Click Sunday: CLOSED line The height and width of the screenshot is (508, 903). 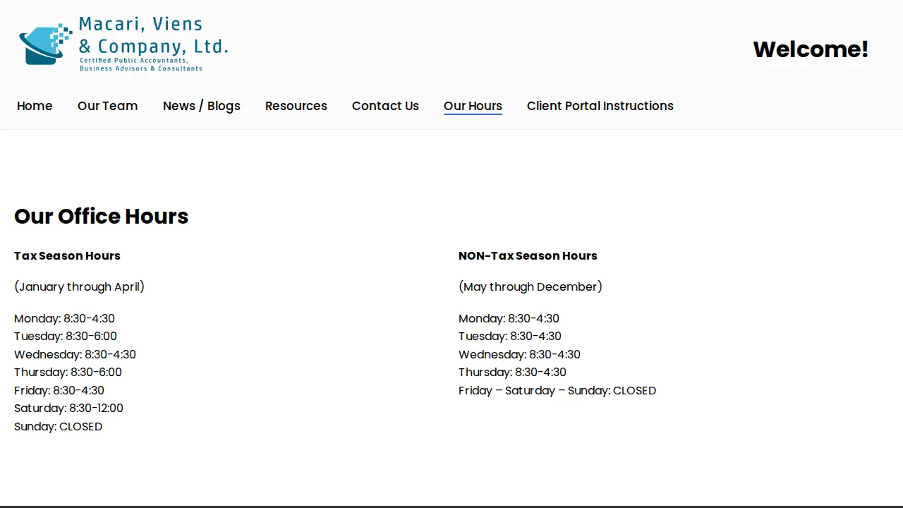point(59,426)
